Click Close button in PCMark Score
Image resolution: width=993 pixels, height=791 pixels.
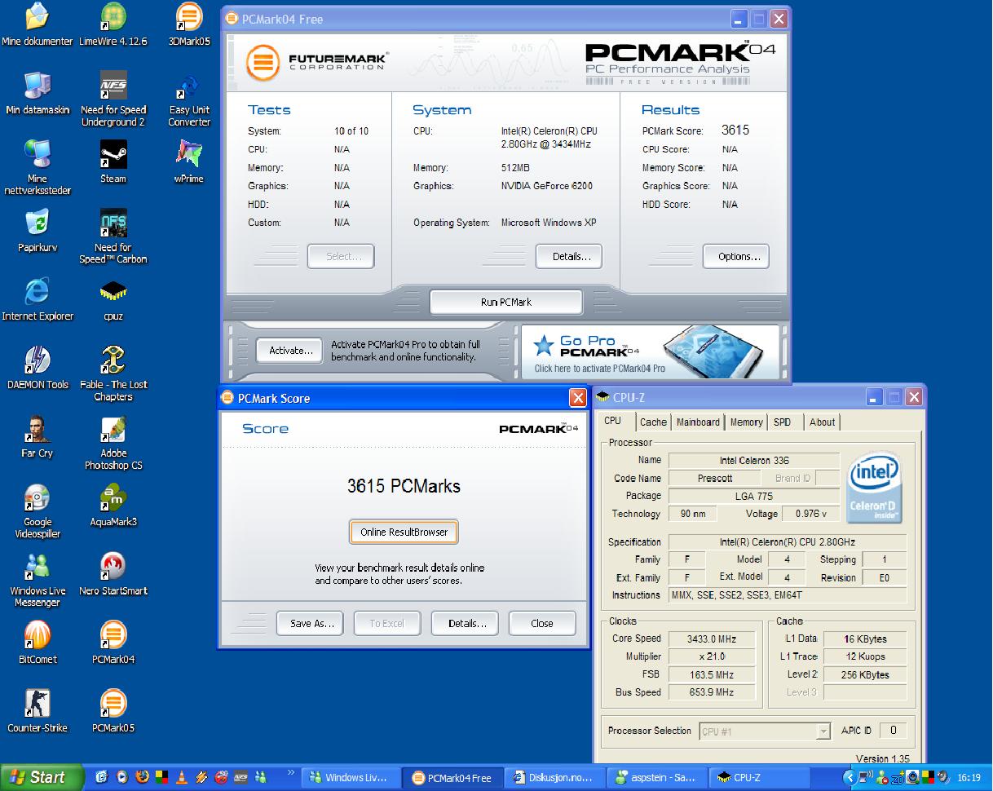pos(541,623)
